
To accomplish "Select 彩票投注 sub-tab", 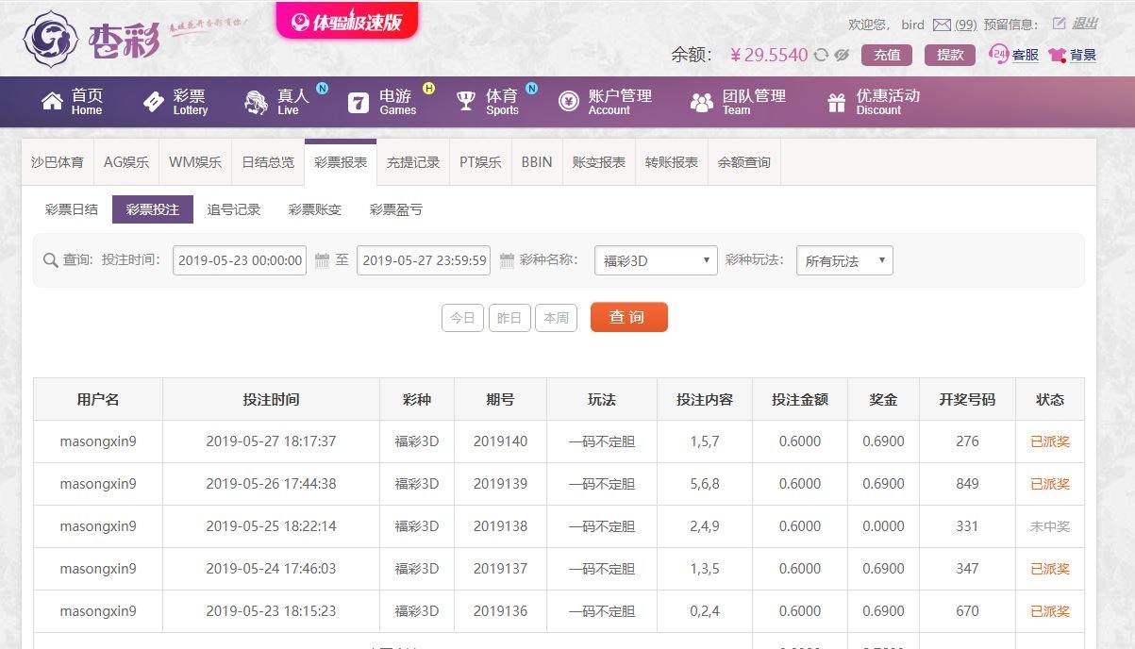I will point(153,209).
